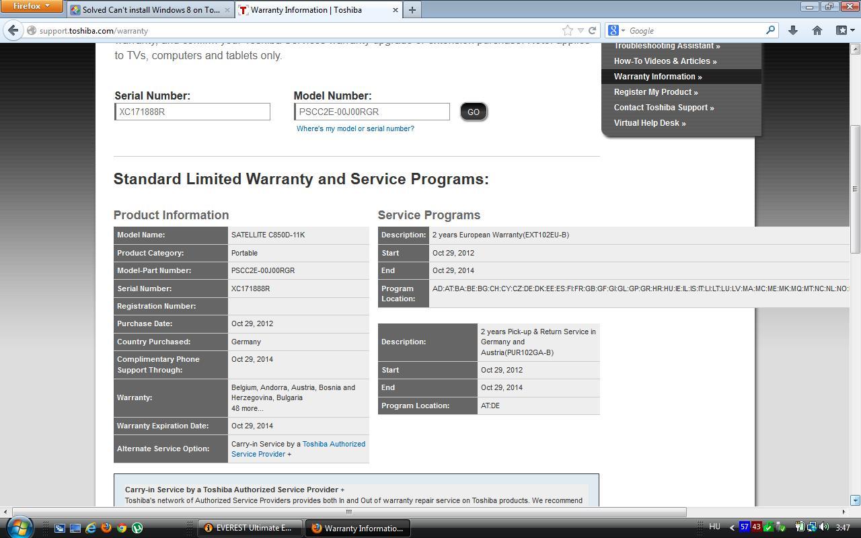
Task: Launch uTorrent from quick launch
Action: point(137,528)
